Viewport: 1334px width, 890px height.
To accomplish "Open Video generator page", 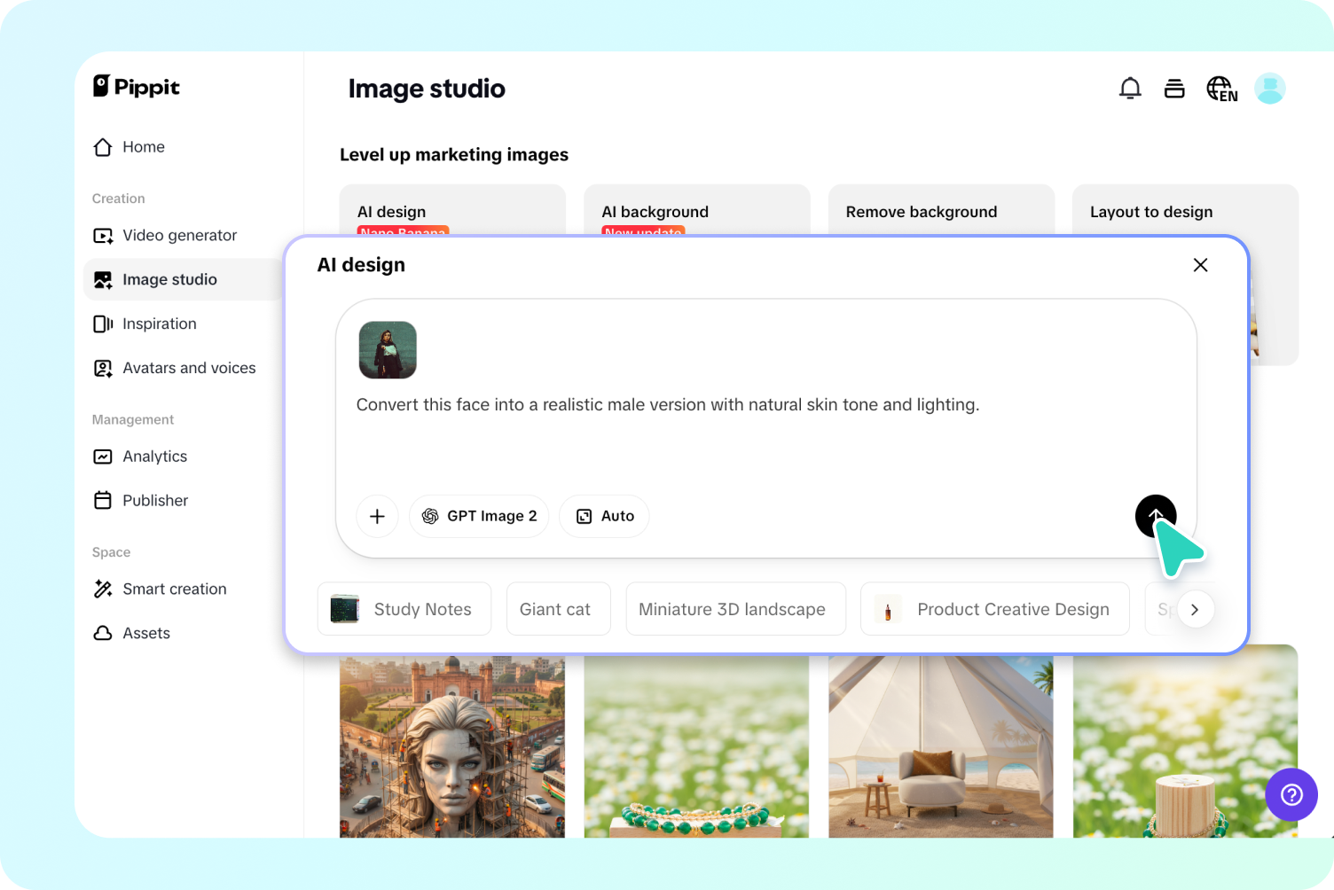I will tap(180, 236).
